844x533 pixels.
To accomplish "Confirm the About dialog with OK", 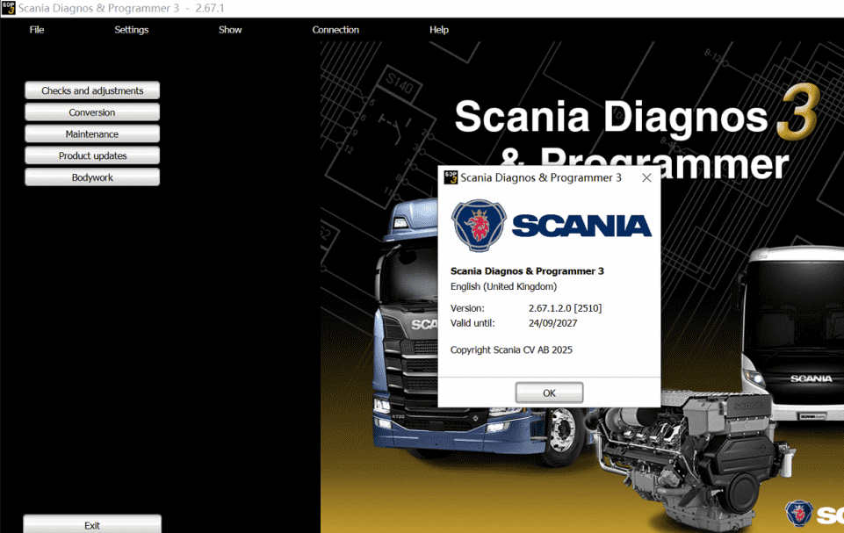I will (x=549, y=393).
